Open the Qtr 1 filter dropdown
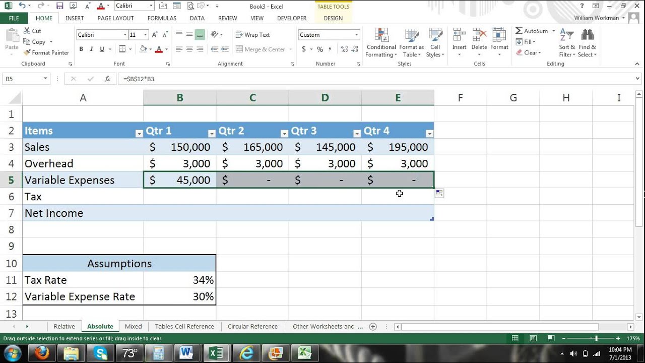Viewport: 645px width, 363px height. pos(212,134)
